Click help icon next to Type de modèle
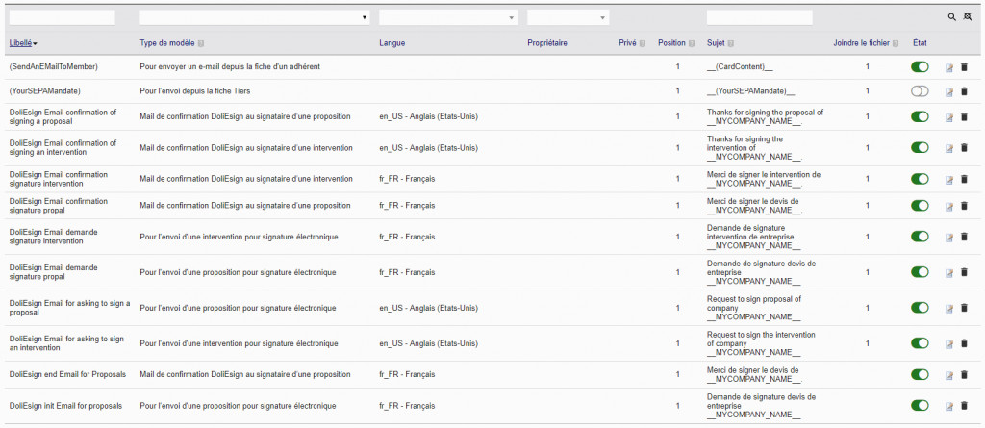This screenshot has height=428, width=985. pos(201,43)
